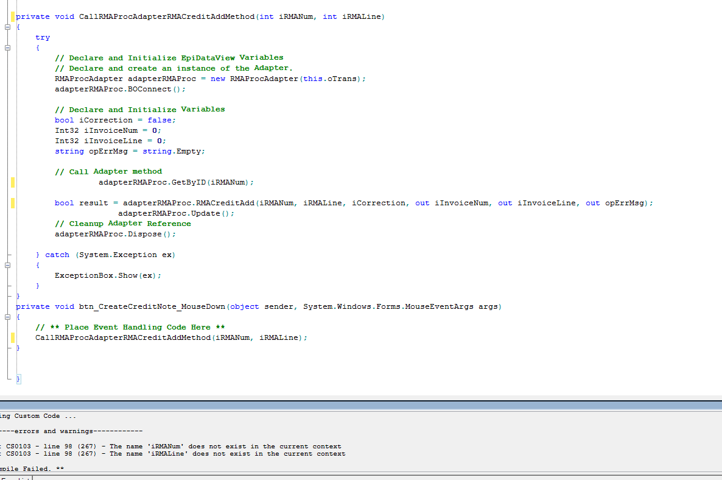Click comment 'Declare and create an instance of the Adapter.'
This screenshot has width=722, height=480.
(x=173, y=68)
